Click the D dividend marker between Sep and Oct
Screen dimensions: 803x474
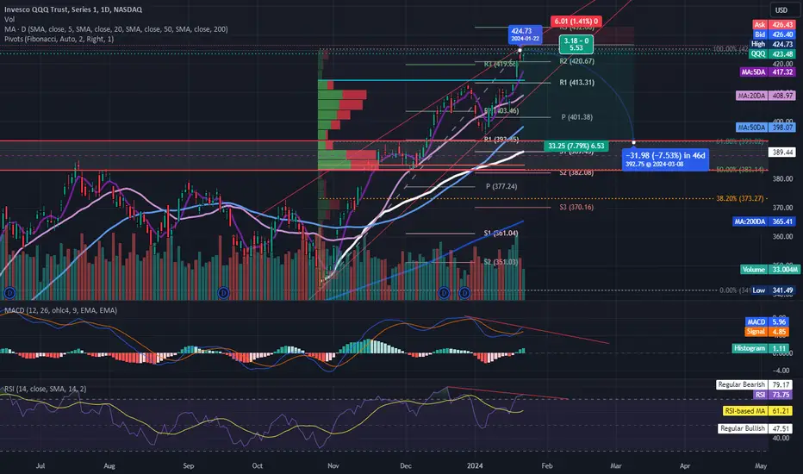coord(223,293)
